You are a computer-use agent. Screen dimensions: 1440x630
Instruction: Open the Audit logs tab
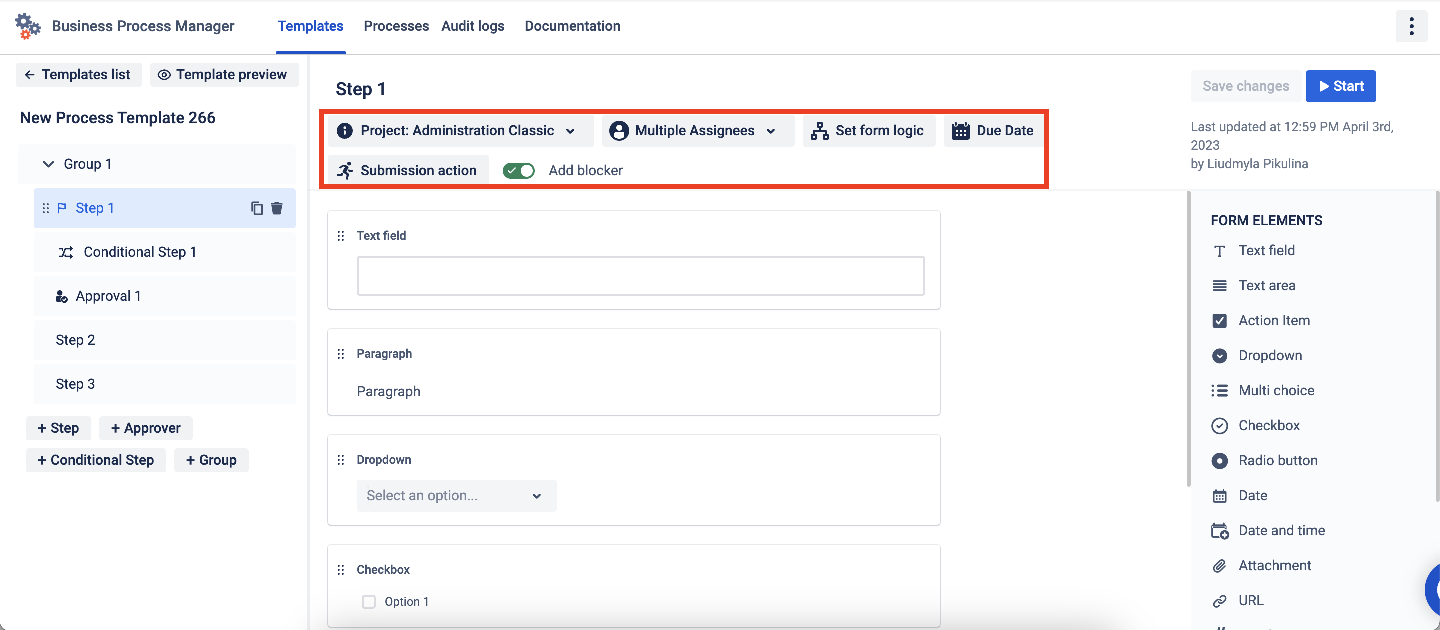coord(473,26)
